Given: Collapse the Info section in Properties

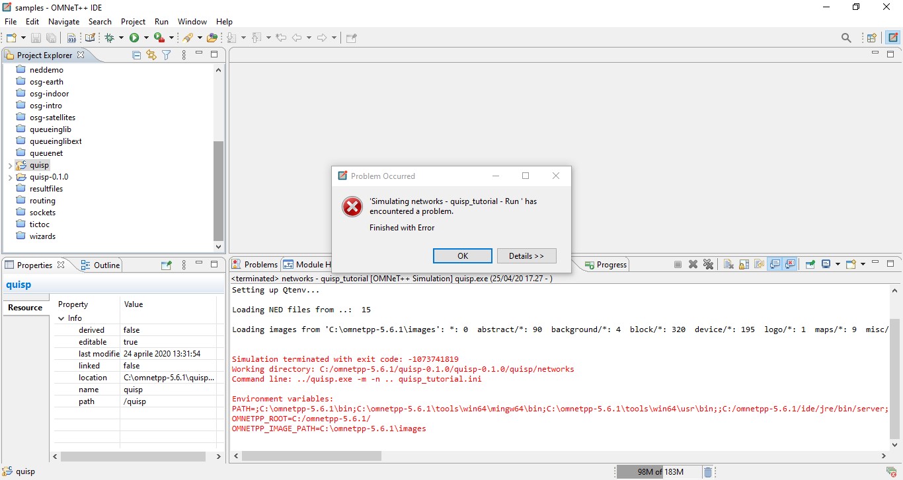Looking at the screenshot, I should coord(61,318).
